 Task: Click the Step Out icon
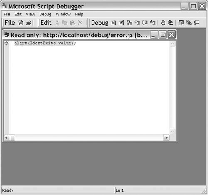tap(153, 23)
